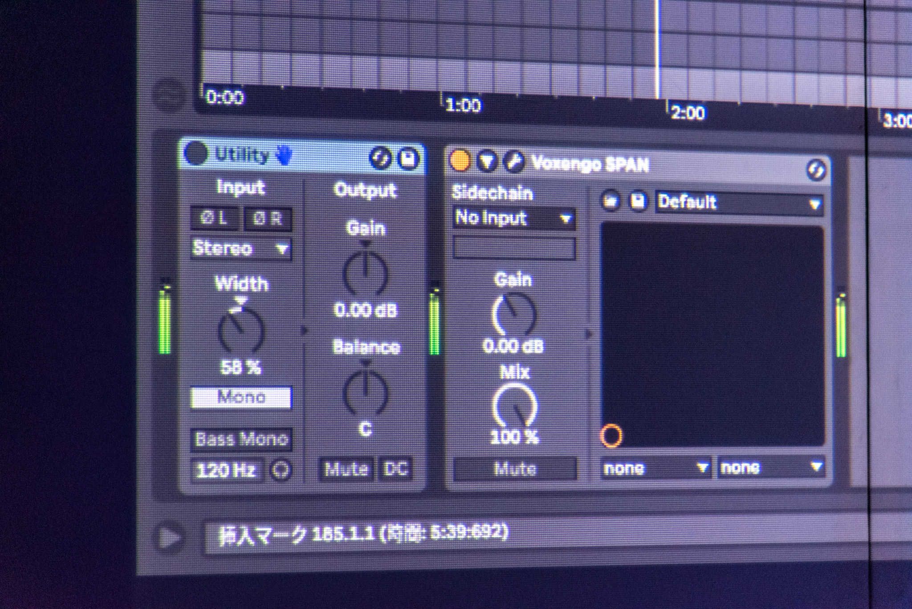Invert the right channel phase (ØR)
The image size is (912, 609).
[x=268, y=219]
